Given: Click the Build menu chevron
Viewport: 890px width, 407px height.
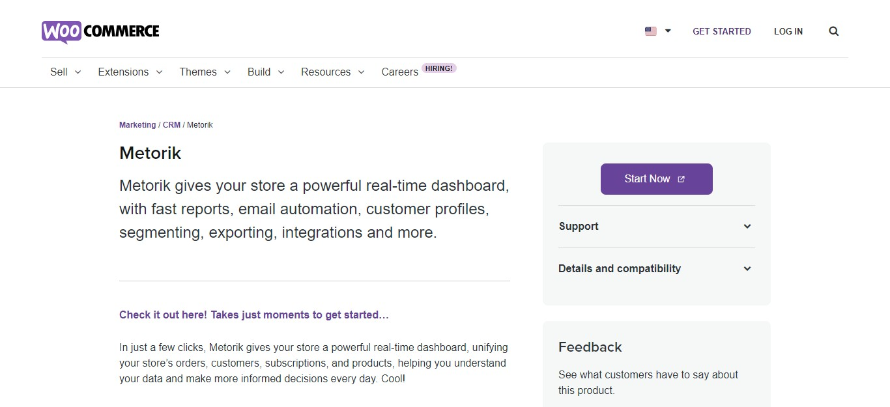Looking at the screenshot, I should coord(281,72).
